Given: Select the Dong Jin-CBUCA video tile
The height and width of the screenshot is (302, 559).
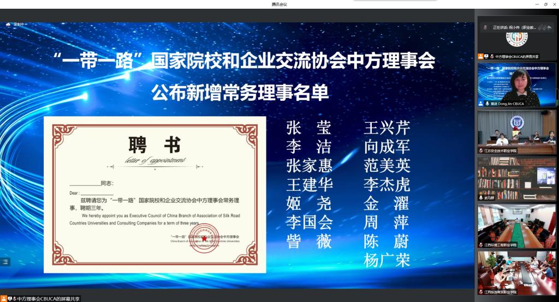Looking at the screenshot, I should coord(516,84).
